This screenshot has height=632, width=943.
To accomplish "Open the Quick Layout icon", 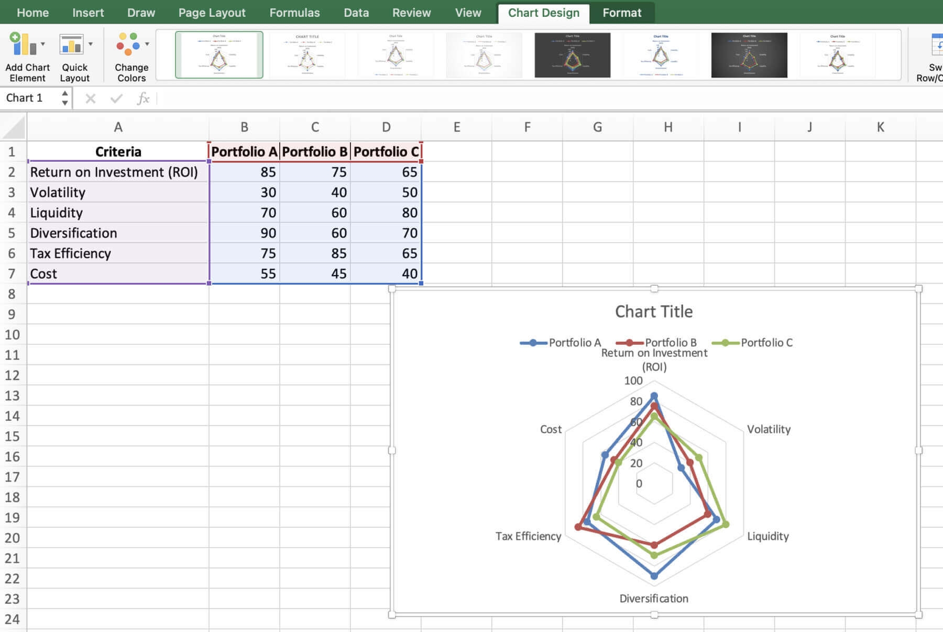I will tap(71, 45).
